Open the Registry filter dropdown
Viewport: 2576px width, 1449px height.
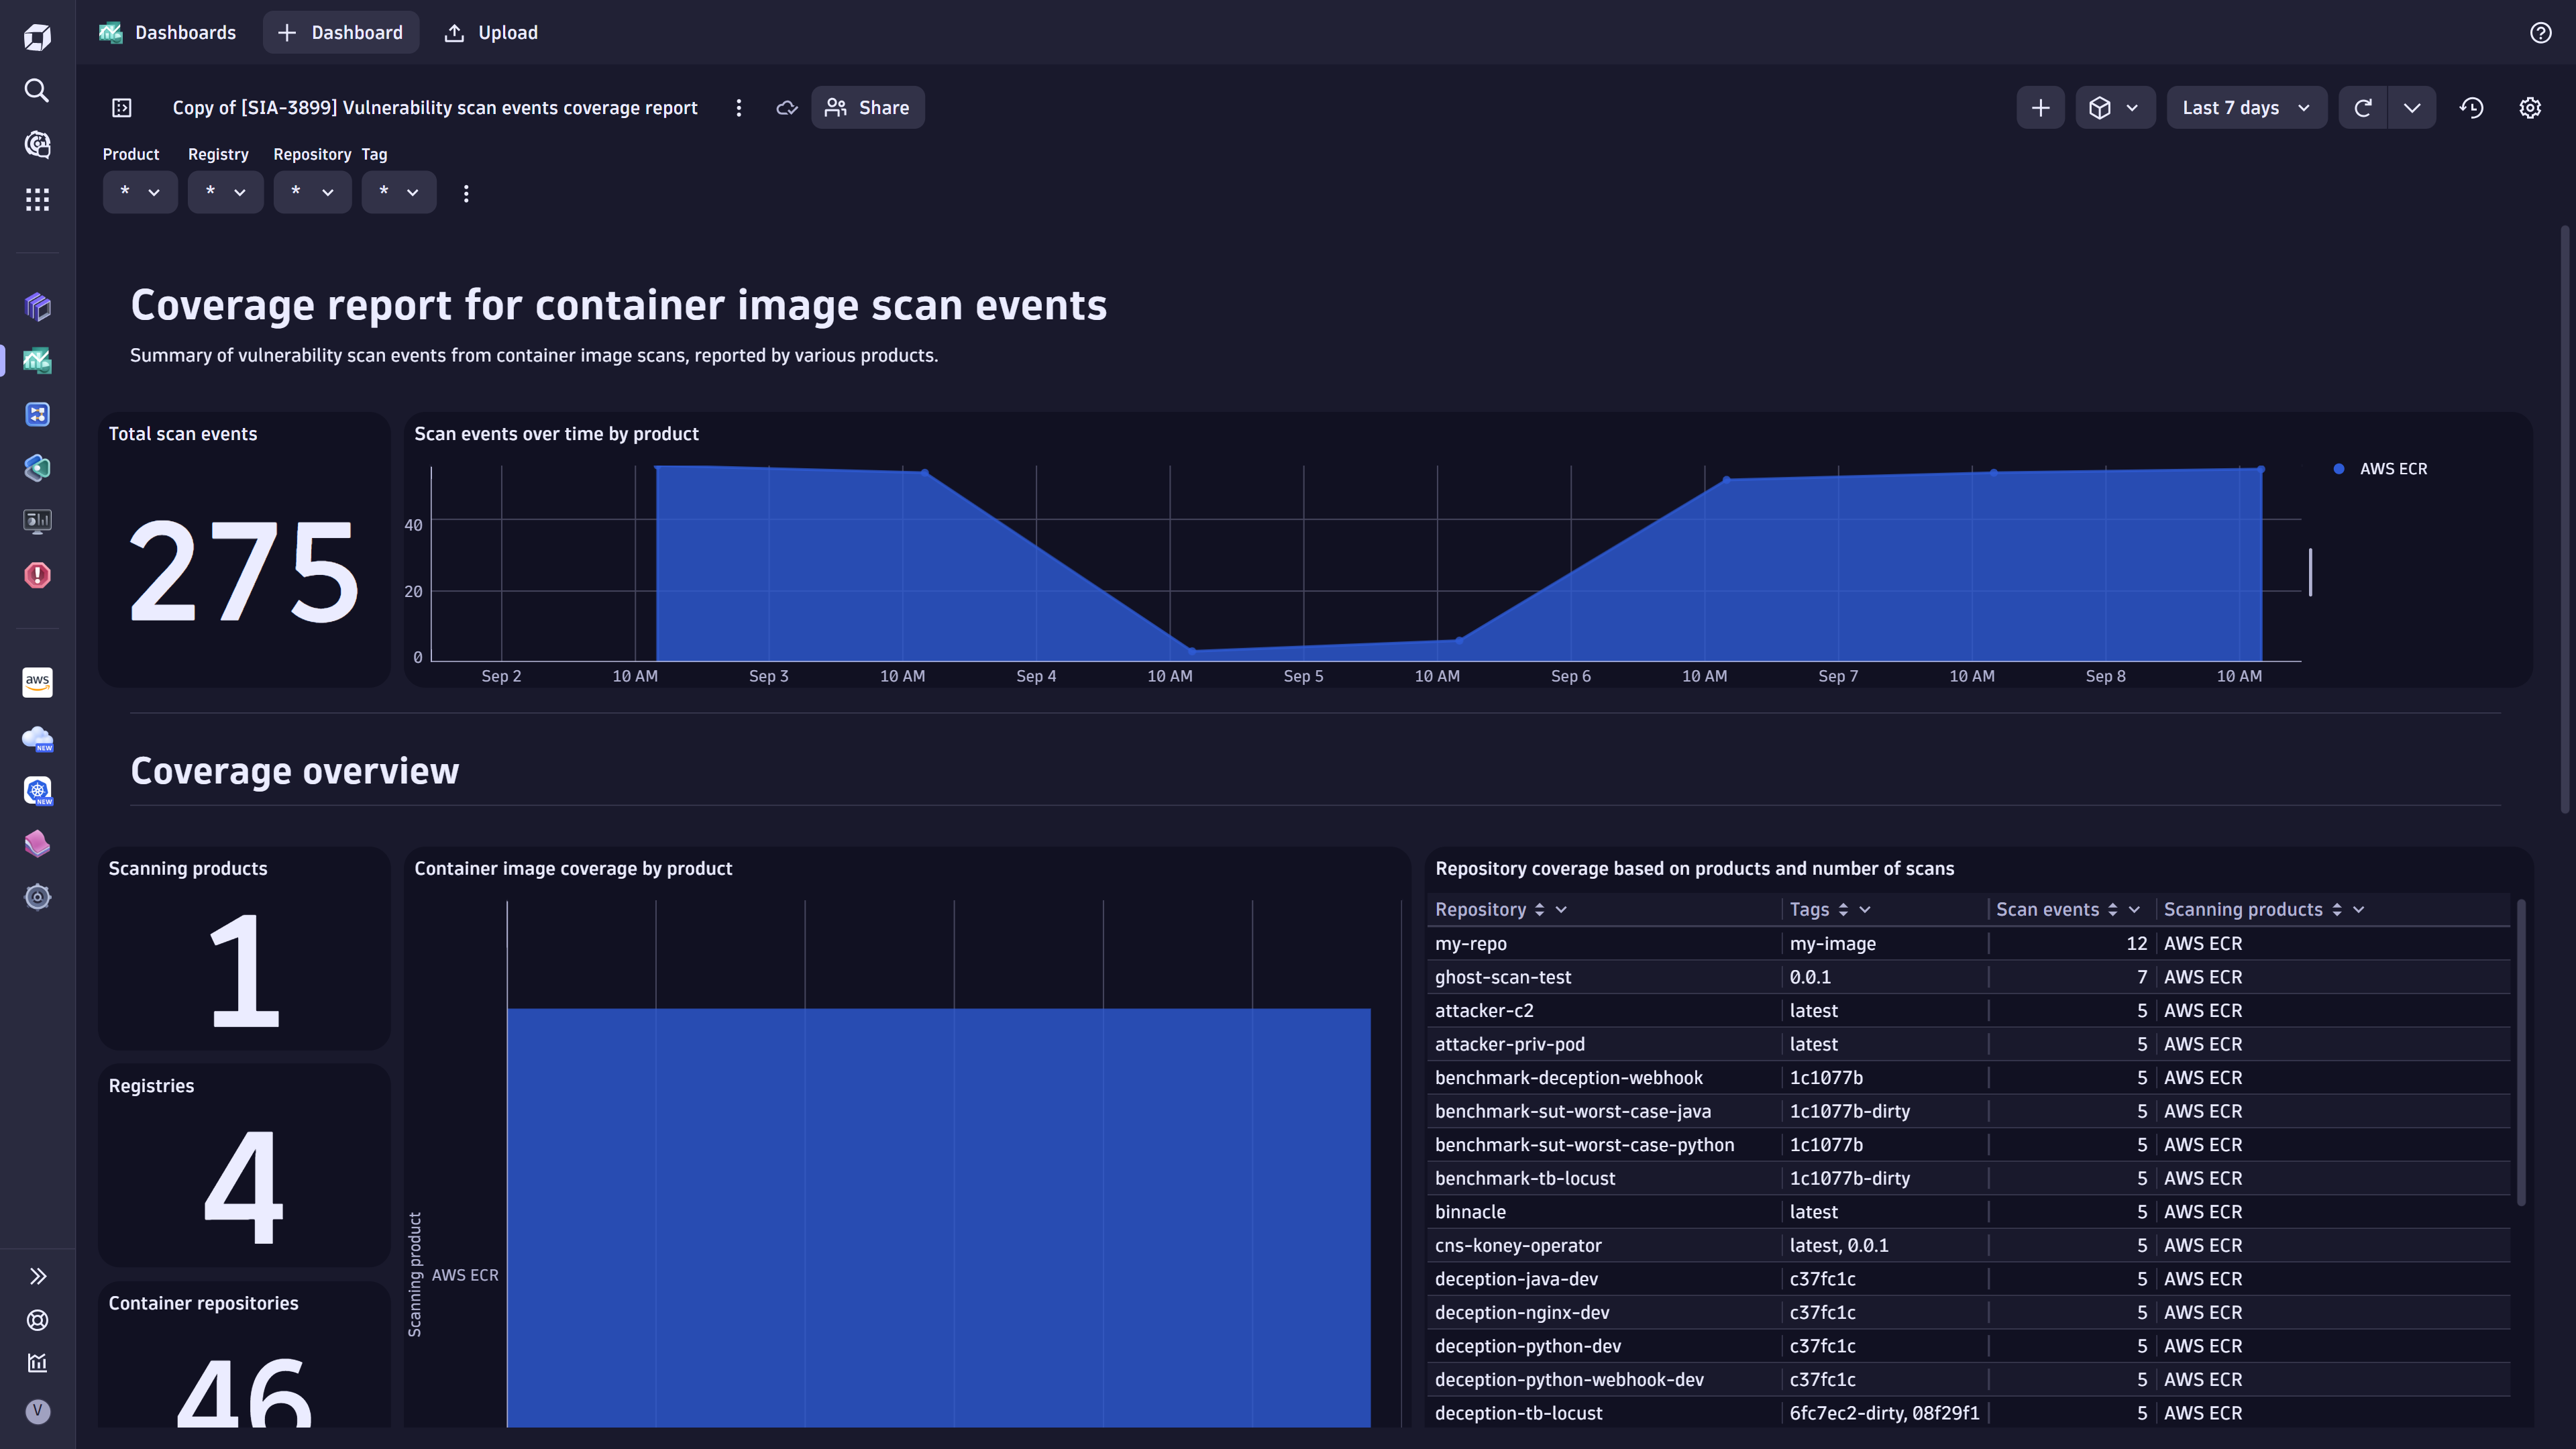(x=225, y=192)
